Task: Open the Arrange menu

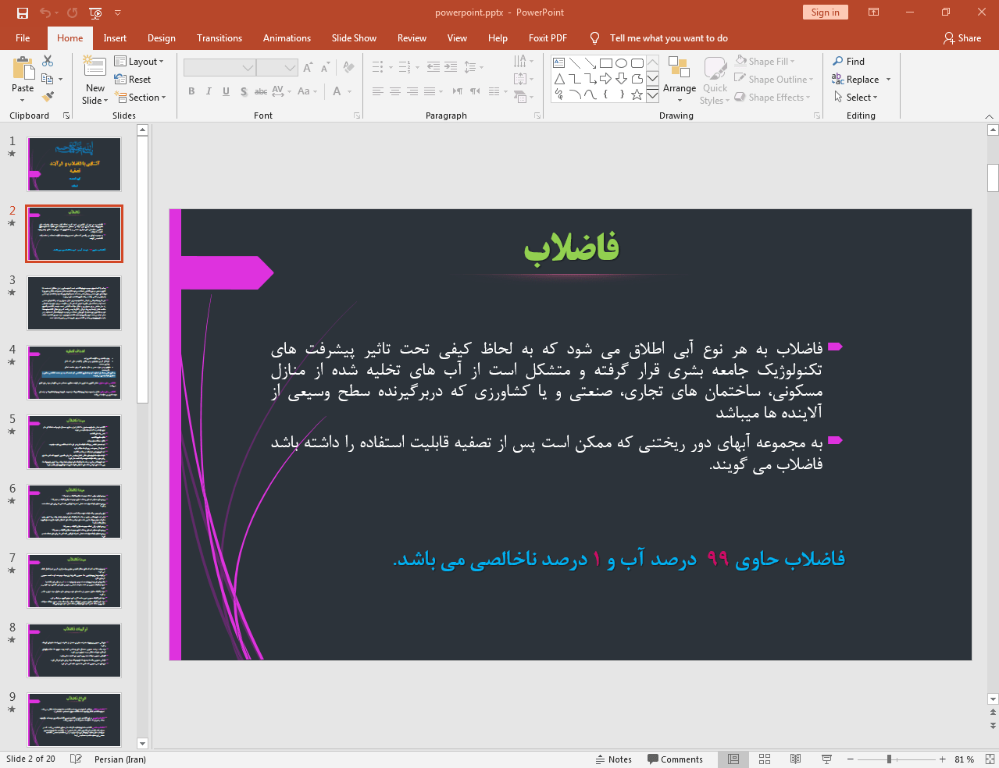Action: pyautogui.click(x=680, y=79)
